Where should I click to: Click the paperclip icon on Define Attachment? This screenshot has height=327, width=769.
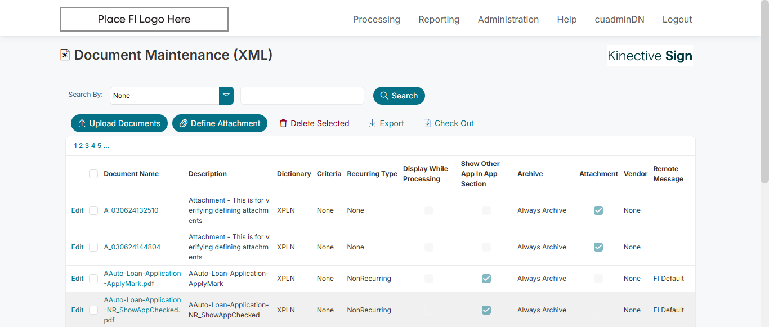(184, 123)
